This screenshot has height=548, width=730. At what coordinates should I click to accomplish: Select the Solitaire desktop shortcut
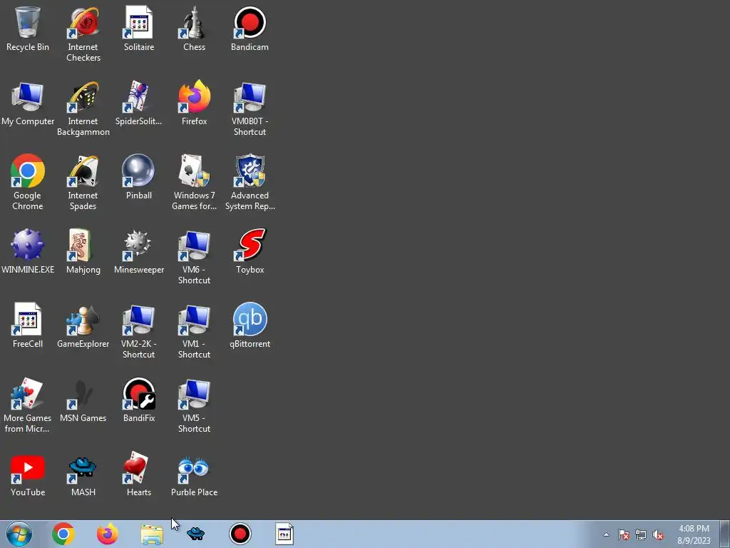(x=139, y=29)
